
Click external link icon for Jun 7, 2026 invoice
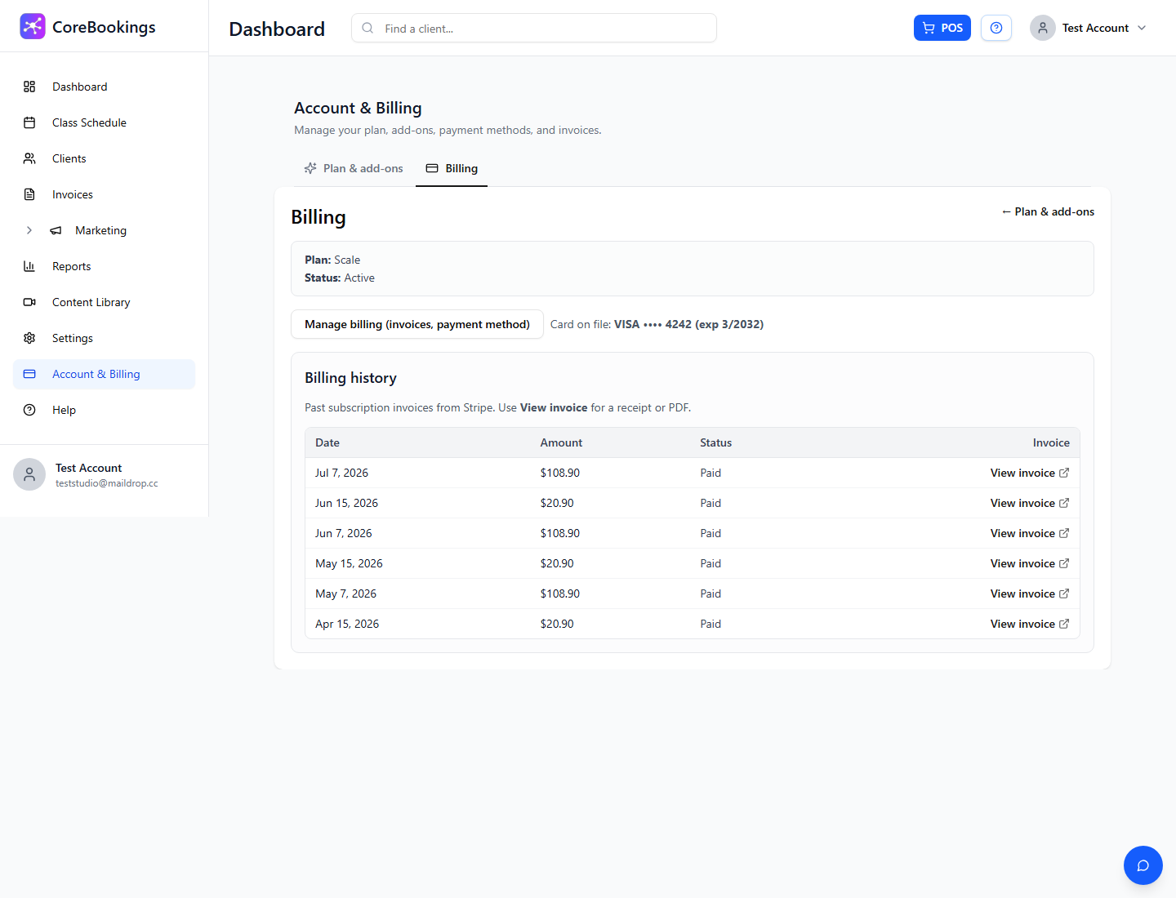pos(1064,533)
